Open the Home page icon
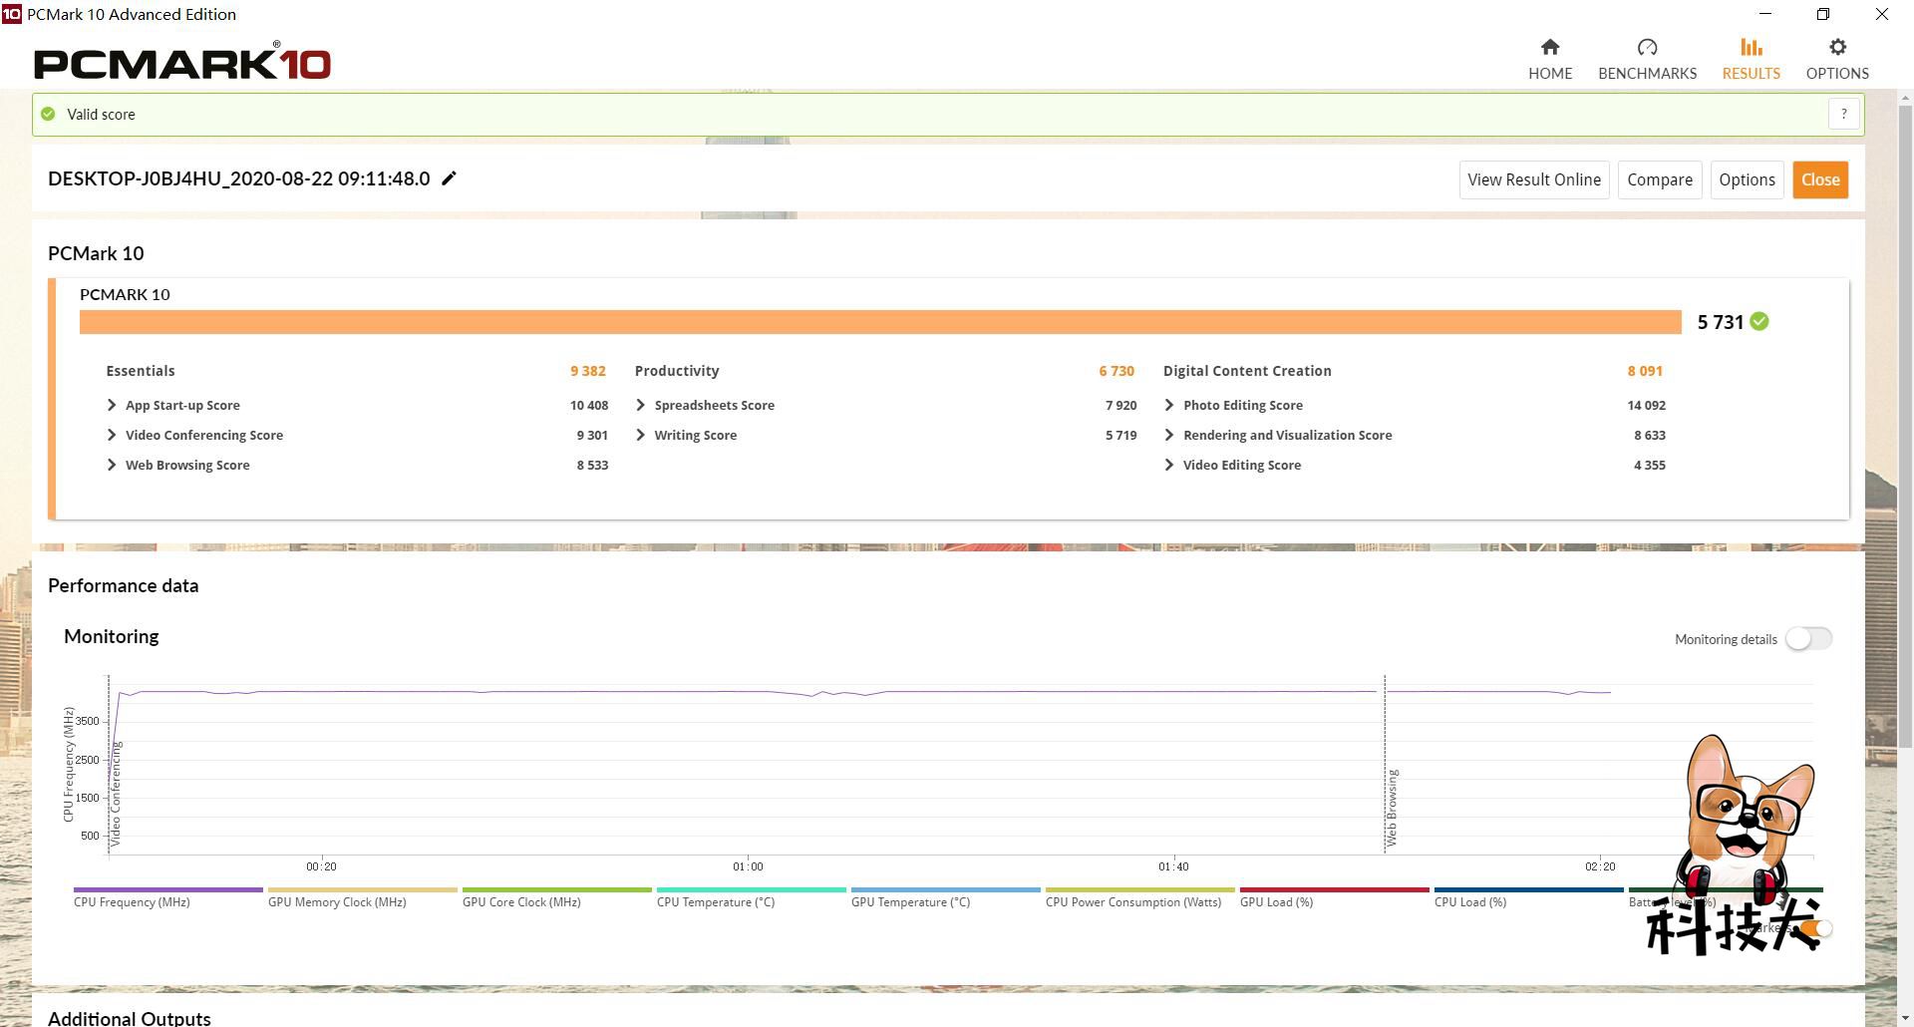Screen dimensions: 1914x1027 coord(1549,48)
